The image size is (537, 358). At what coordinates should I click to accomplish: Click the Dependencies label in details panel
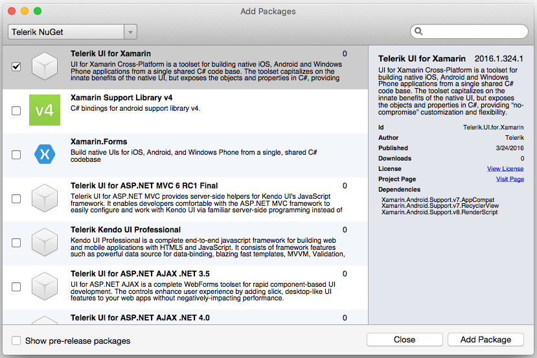tap(399, 189)
